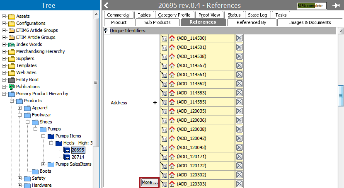344x188 pixels.
Task: Remove the ADD_114500 address reference
Action: point(240,38)
